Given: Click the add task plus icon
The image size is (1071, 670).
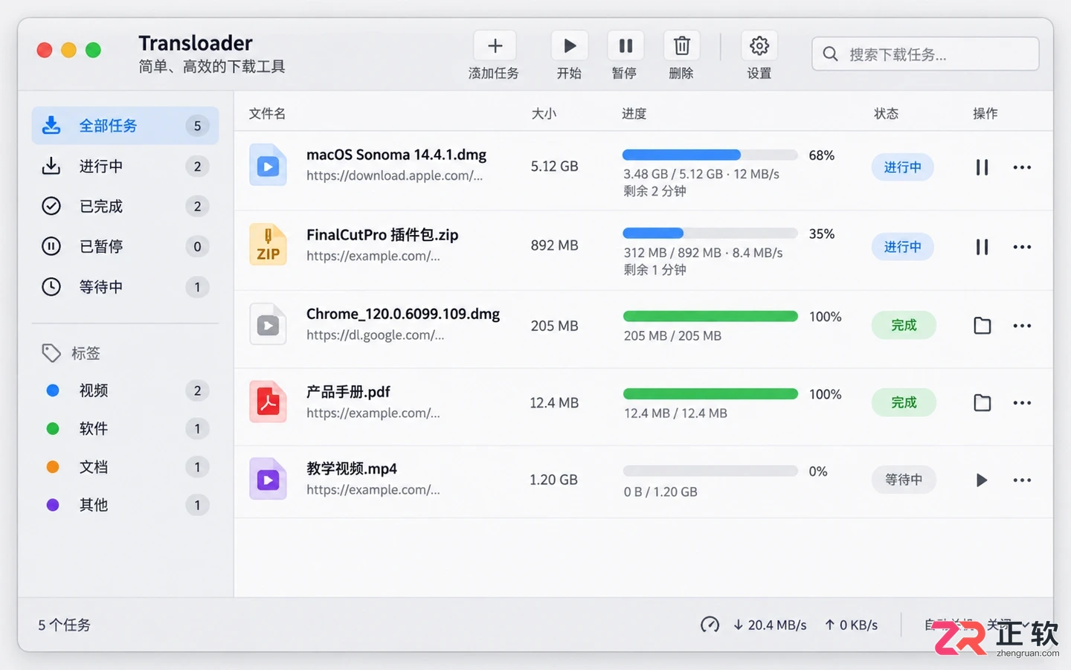Looking at the screenshot, I should click(x=495, y=46).
